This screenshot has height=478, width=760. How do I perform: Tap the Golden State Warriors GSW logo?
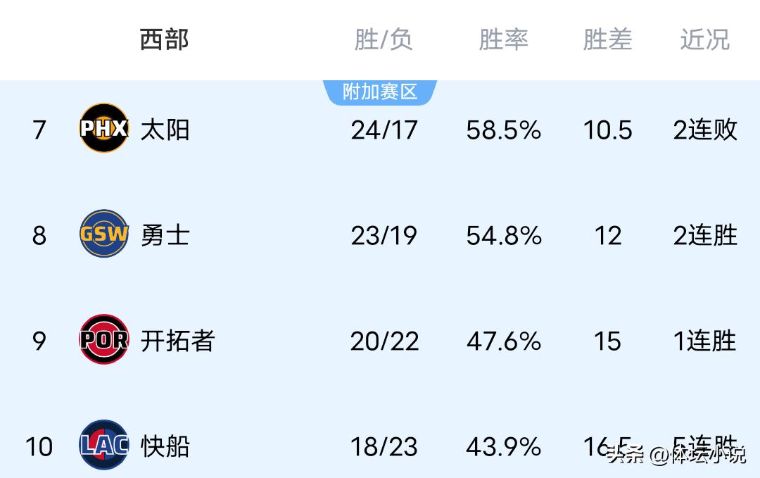[x=103, y=234]
